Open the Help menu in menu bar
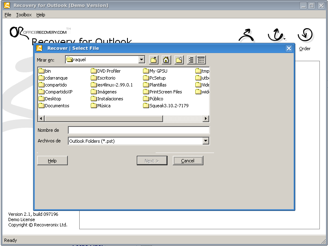This screenshot has height=246, width=328. [40, 15]
